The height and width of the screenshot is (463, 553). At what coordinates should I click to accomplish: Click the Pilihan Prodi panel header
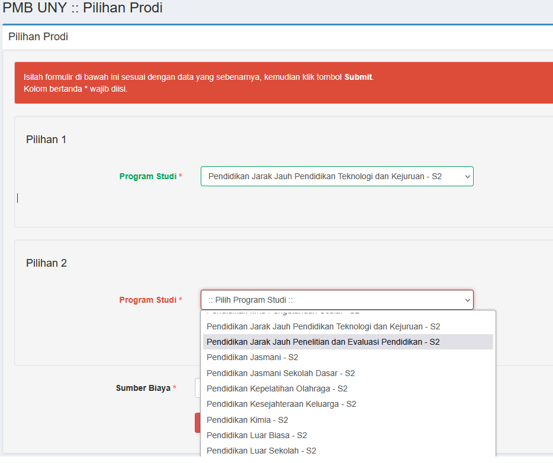point(38,37)
